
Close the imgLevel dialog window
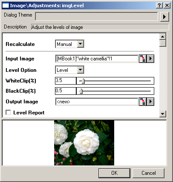coord(167,6)
